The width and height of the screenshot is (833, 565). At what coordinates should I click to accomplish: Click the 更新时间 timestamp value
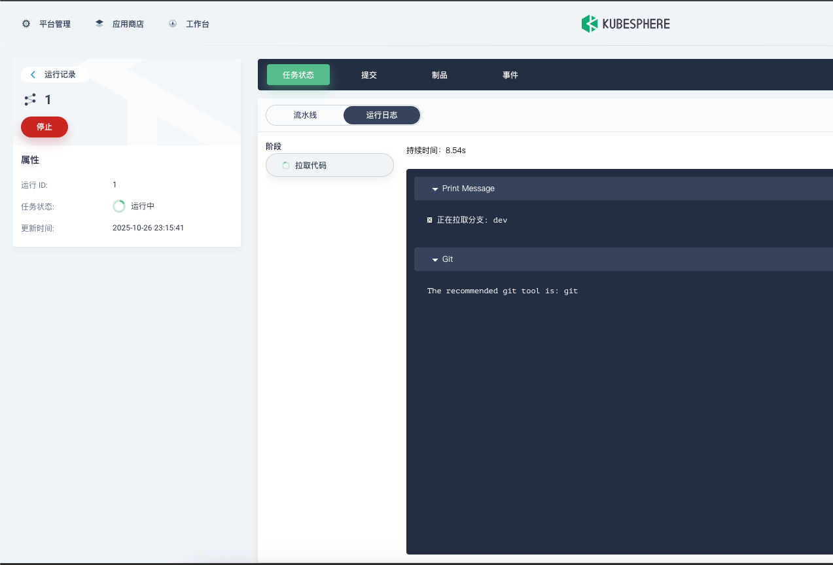[x=148, y=228]
